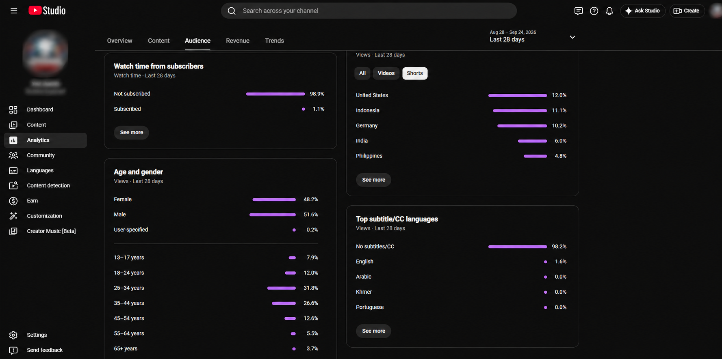Switch to the Trends tab

point(274,41)
